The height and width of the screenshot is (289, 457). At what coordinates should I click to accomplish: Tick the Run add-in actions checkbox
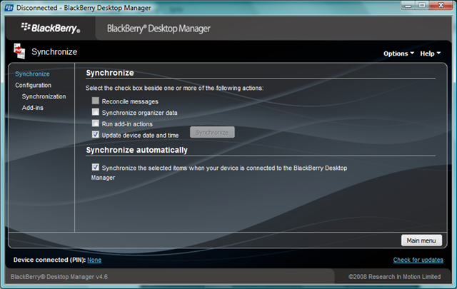[95, 123]
